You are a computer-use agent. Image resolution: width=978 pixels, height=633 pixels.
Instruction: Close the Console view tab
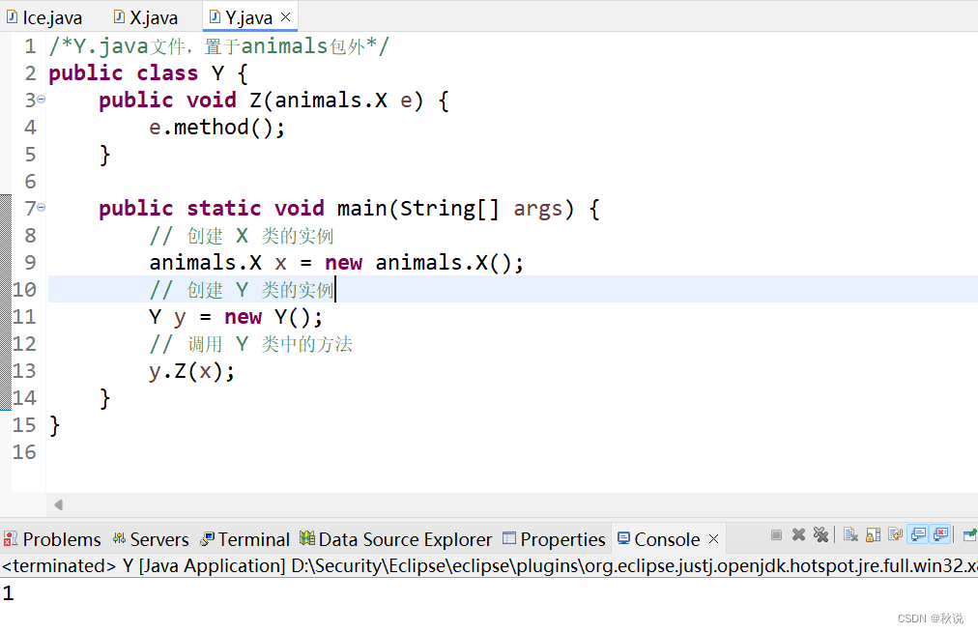[x=713, y=538]
